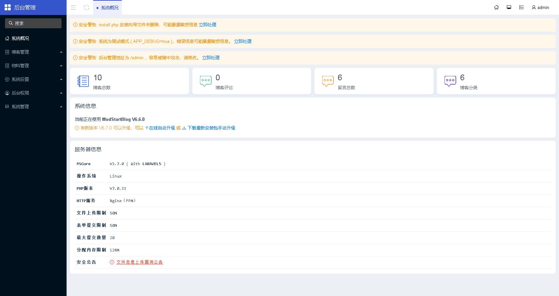Click 下载最新安装包手动升级 link

(x=209, y=128)
